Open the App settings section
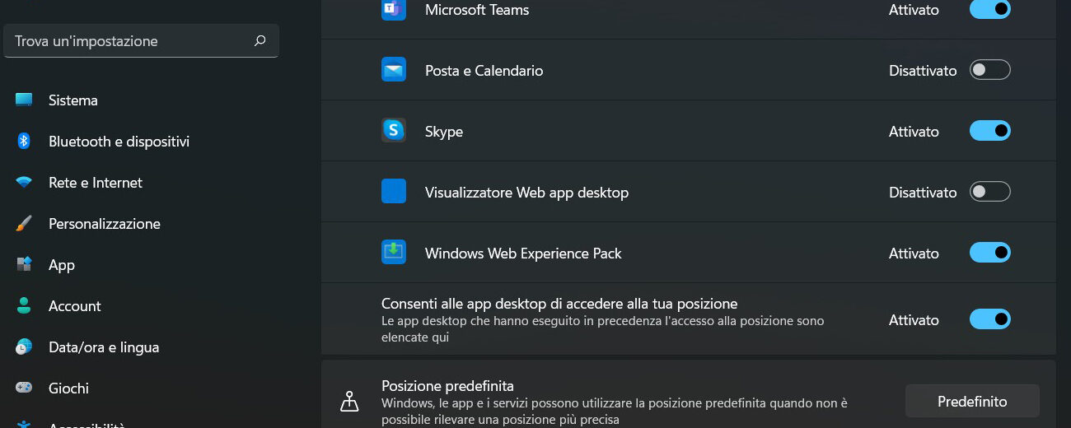Image resolution: width=1071 pixels, height=428 pixels. 62,265
